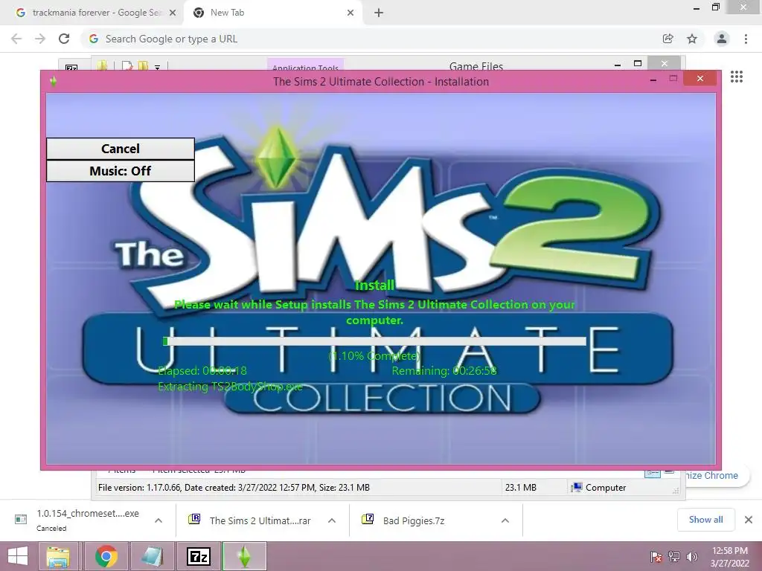Click the File version 1.17.0.66 status text
This screenshot has height=571, width=762.
pyautogui.click(x=234, y=488)
